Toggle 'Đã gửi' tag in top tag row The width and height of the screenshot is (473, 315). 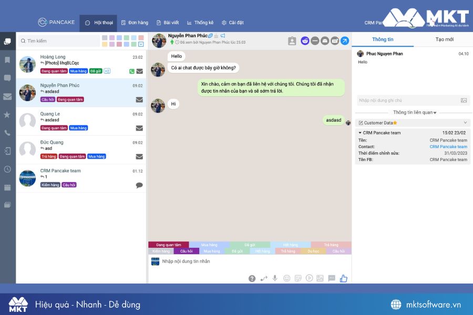pyautogui.click(x=250, y=245)
